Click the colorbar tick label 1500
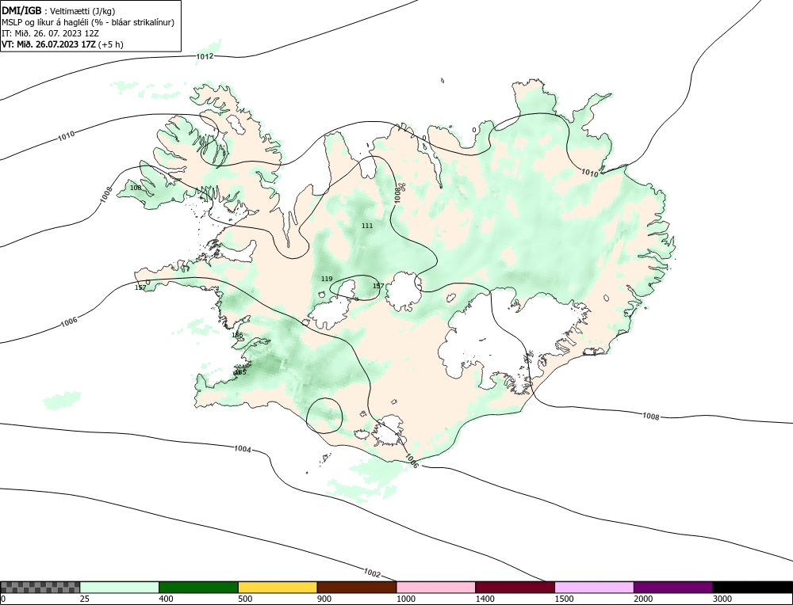 coord(565,599)
